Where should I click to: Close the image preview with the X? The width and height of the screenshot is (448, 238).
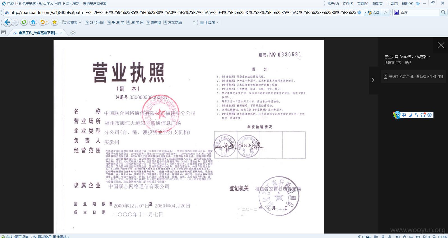(x=441, y=45)
